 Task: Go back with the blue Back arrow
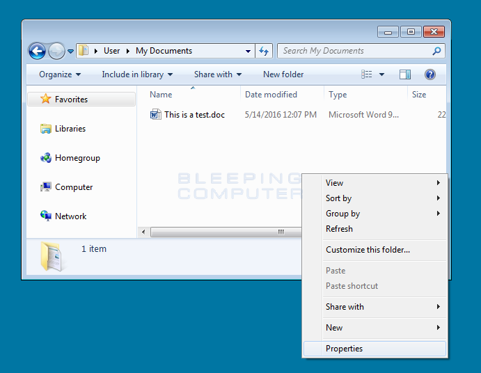coord(37,51)
